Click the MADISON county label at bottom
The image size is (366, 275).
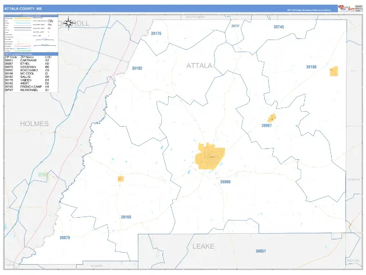click(97, 266)
